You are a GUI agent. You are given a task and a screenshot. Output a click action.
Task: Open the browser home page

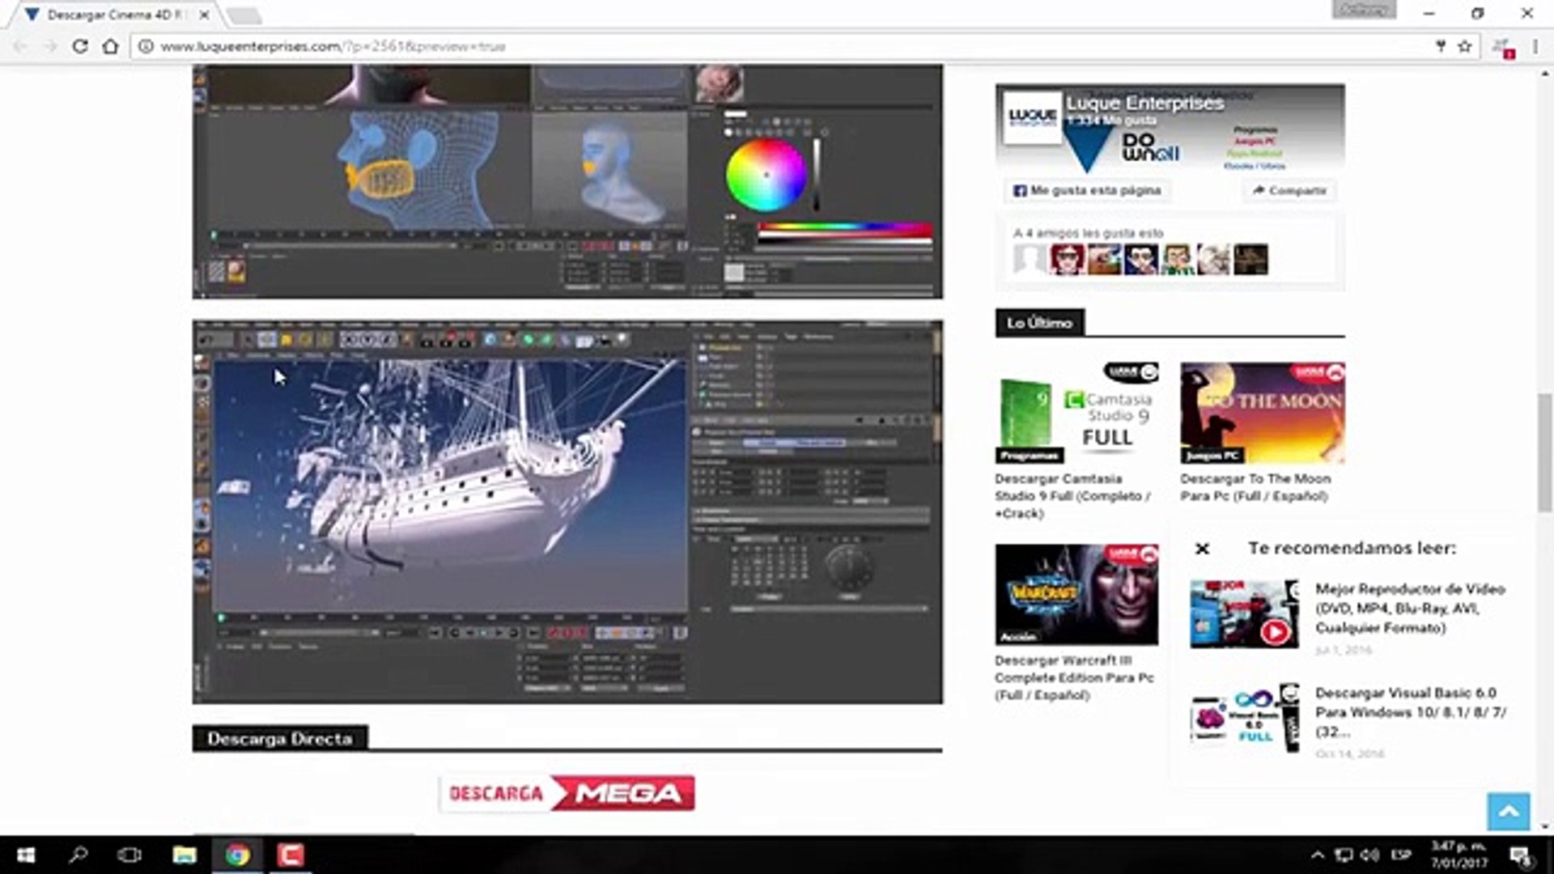(x=110, y=46)
